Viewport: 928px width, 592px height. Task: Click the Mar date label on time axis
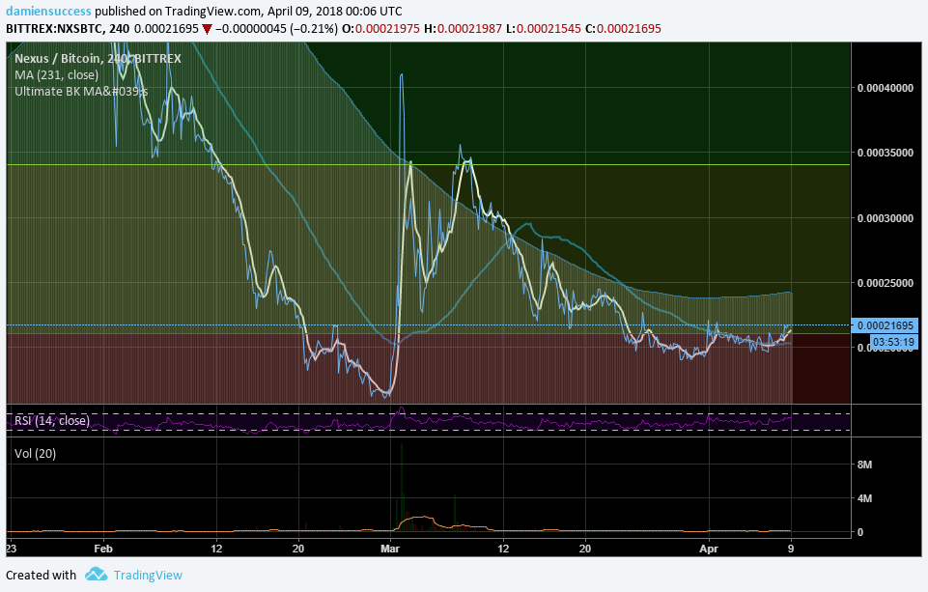pos(390,549)
